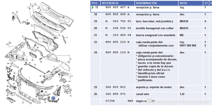Select reference N 106 532 01
212x107 pixels.
click(118, 28)
